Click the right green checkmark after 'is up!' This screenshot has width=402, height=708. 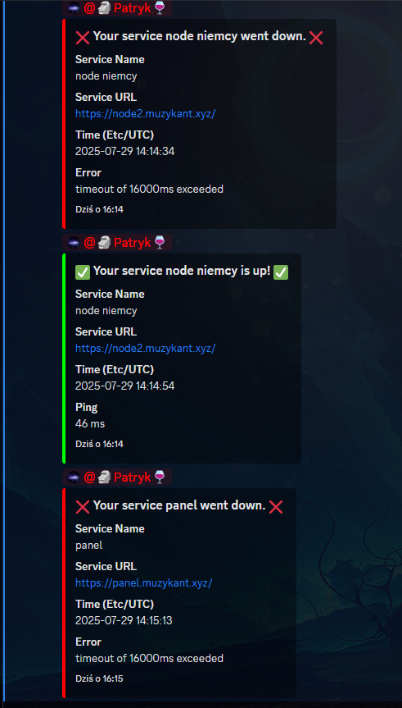click(x=281, y=272)
